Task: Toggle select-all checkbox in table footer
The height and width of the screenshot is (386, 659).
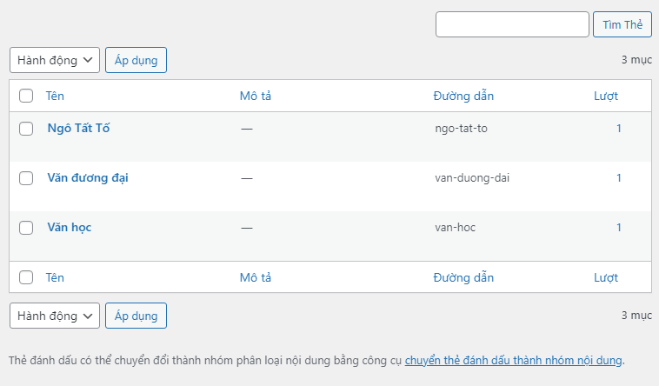Action: [x=26, y=277]
